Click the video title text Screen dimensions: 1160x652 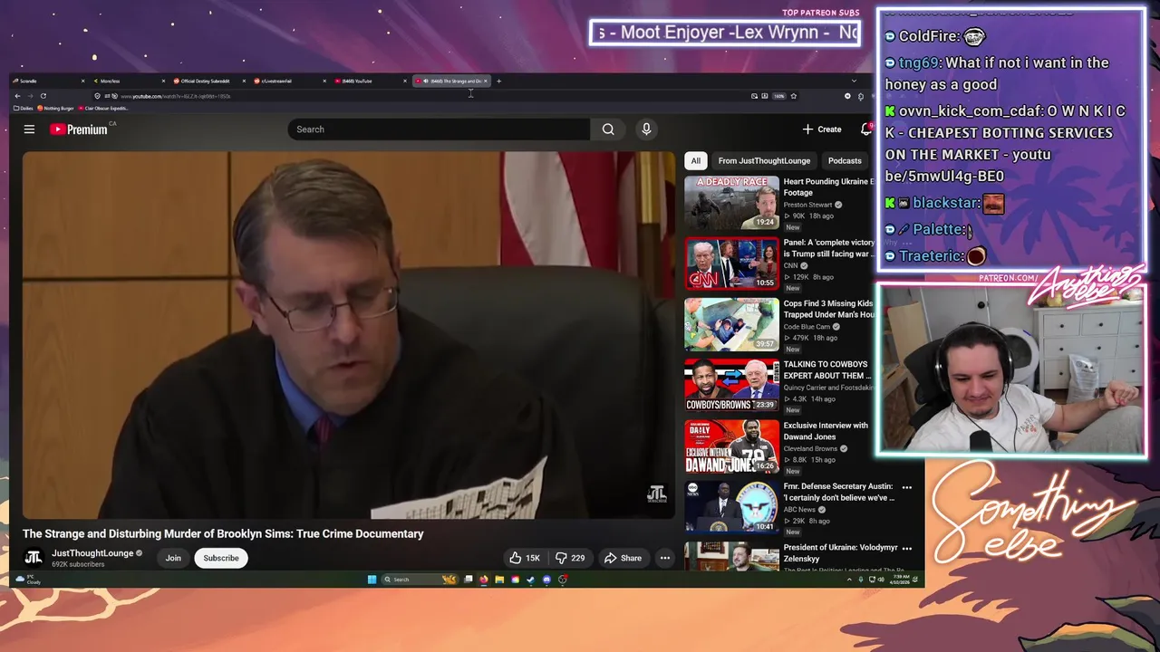223,533
